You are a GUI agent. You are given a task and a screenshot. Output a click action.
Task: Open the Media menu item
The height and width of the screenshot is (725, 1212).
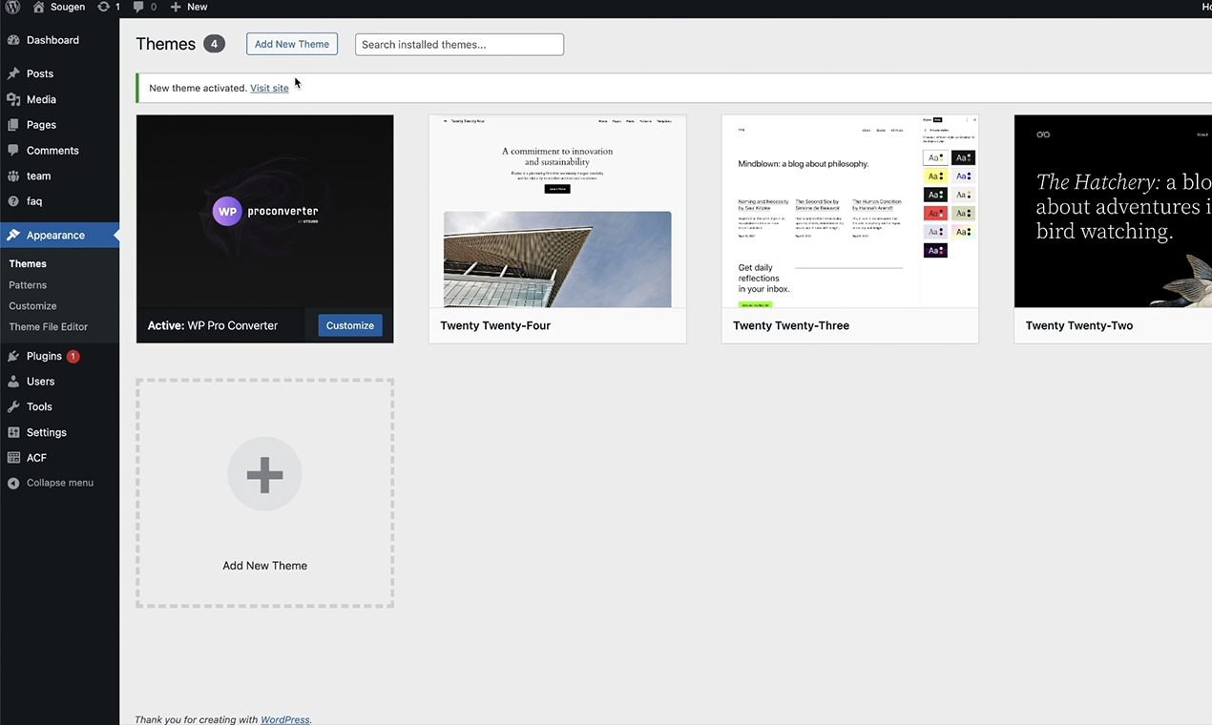coord(60,99)
